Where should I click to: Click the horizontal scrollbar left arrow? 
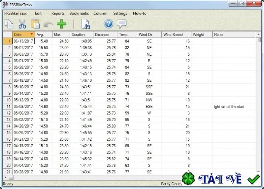[6, 177]
